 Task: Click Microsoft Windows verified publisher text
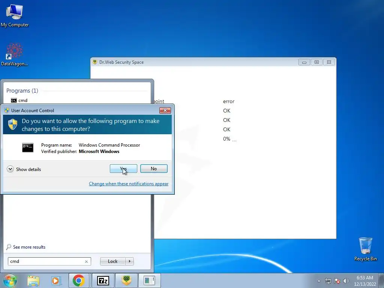[x=99, y=151]
